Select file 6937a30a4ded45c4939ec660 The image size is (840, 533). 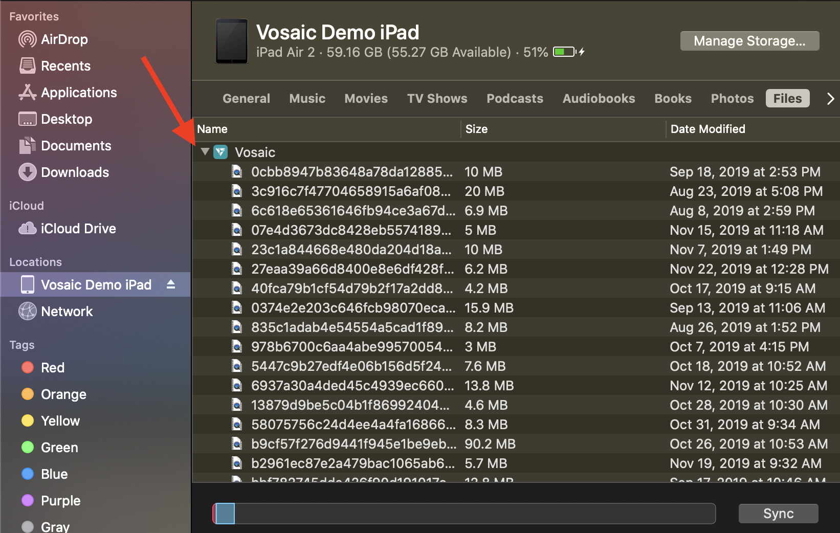516,385
